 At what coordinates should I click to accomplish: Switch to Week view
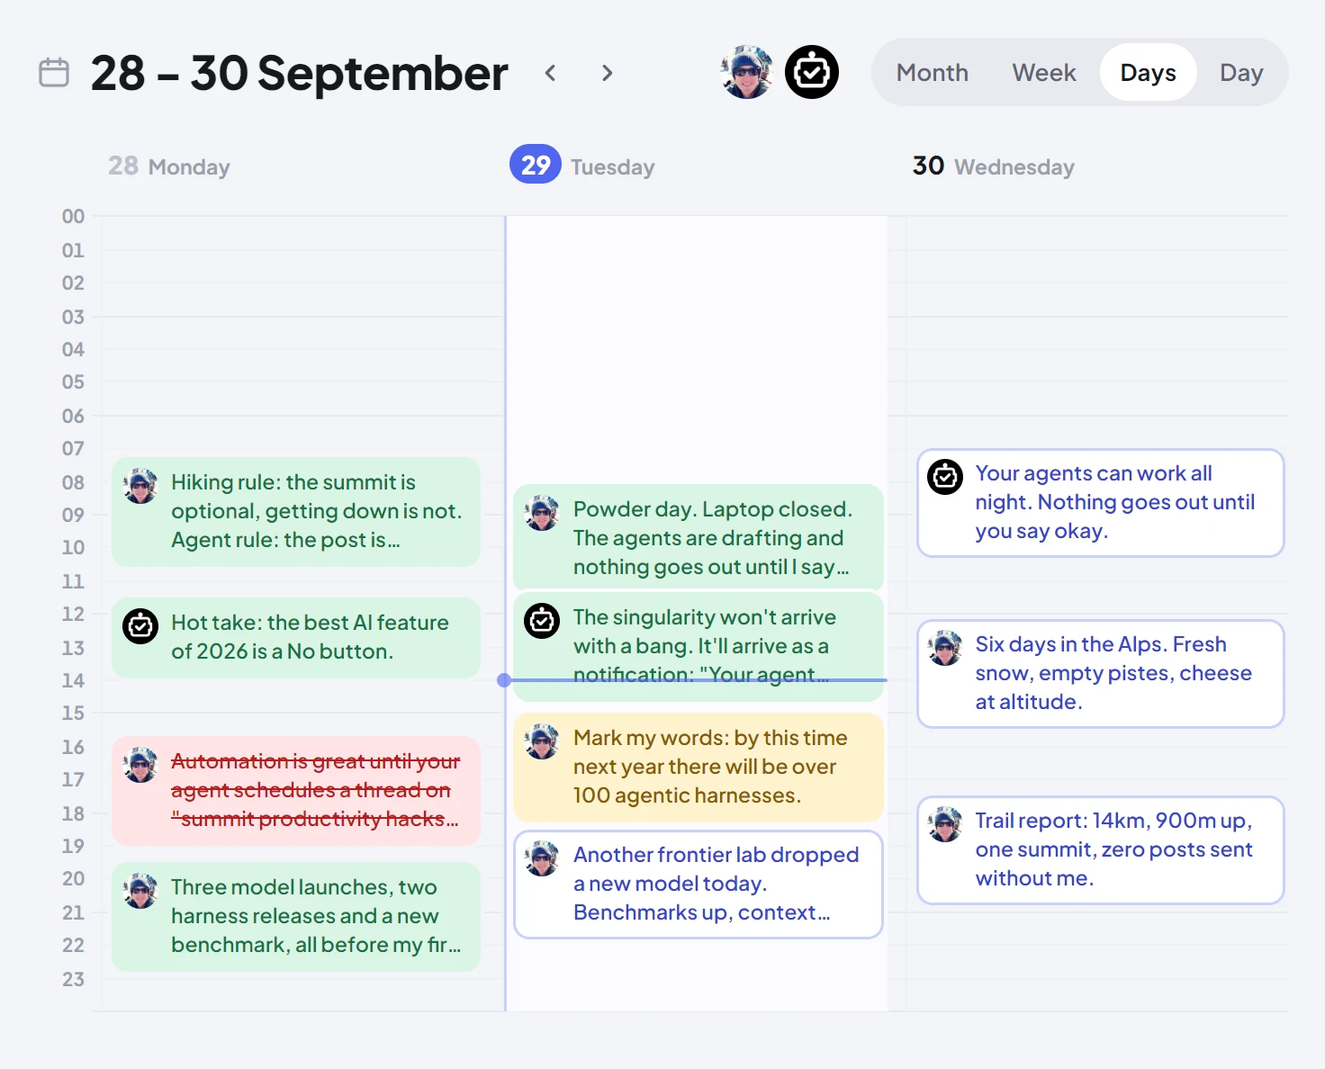1044,72
